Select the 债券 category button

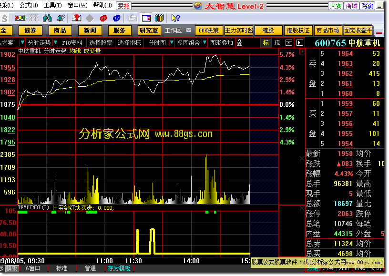pyautogui.click(x=30, y=31)
